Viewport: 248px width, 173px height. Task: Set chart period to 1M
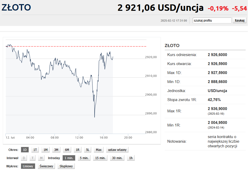tap(45, 150)
